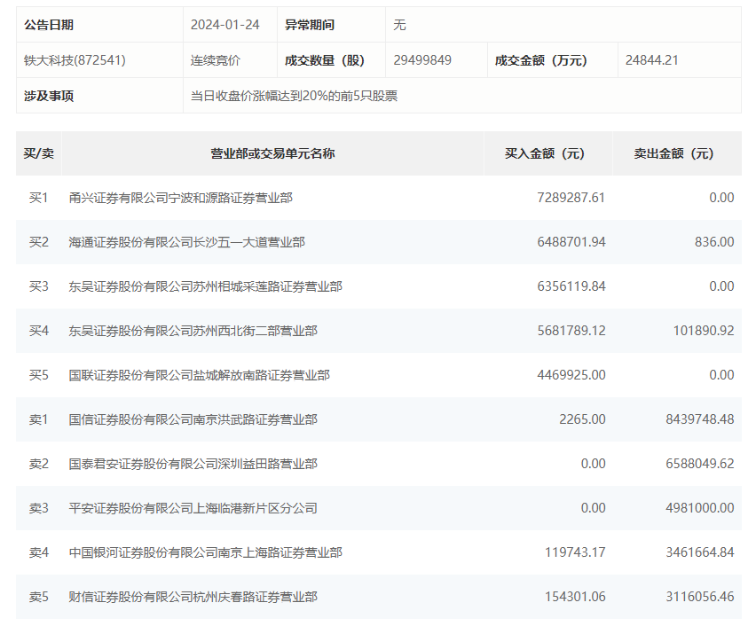Viewport: 756px width, 634px height.
Task: Select the 卖1 row label
Action: [38, 419]
